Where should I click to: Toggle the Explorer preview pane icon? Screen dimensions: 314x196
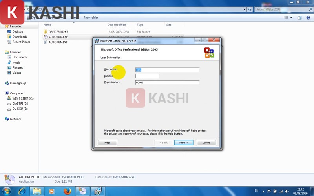pyautogui.click(x=299, y=18)
